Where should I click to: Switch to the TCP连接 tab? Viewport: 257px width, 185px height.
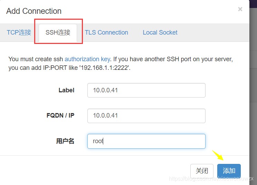[19, 33]
